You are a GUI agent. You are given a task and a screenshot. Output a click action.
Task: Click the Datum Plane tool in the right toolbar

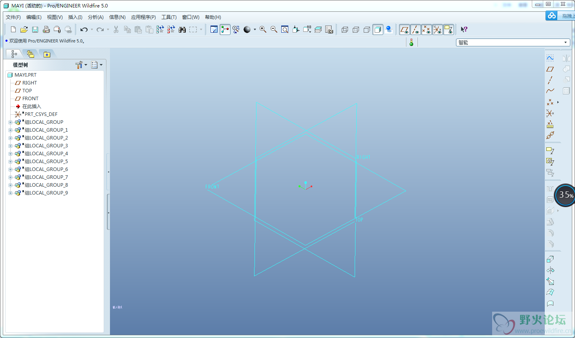pyautogui.click(x=550, y=69)
